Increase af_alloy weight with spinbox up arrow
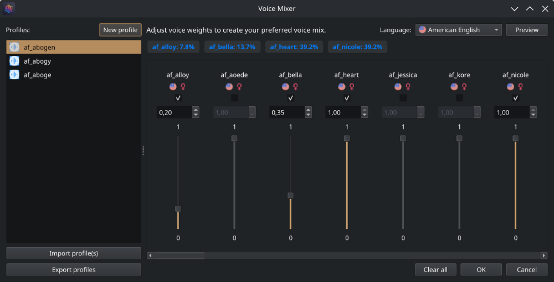 pos(196,109)
